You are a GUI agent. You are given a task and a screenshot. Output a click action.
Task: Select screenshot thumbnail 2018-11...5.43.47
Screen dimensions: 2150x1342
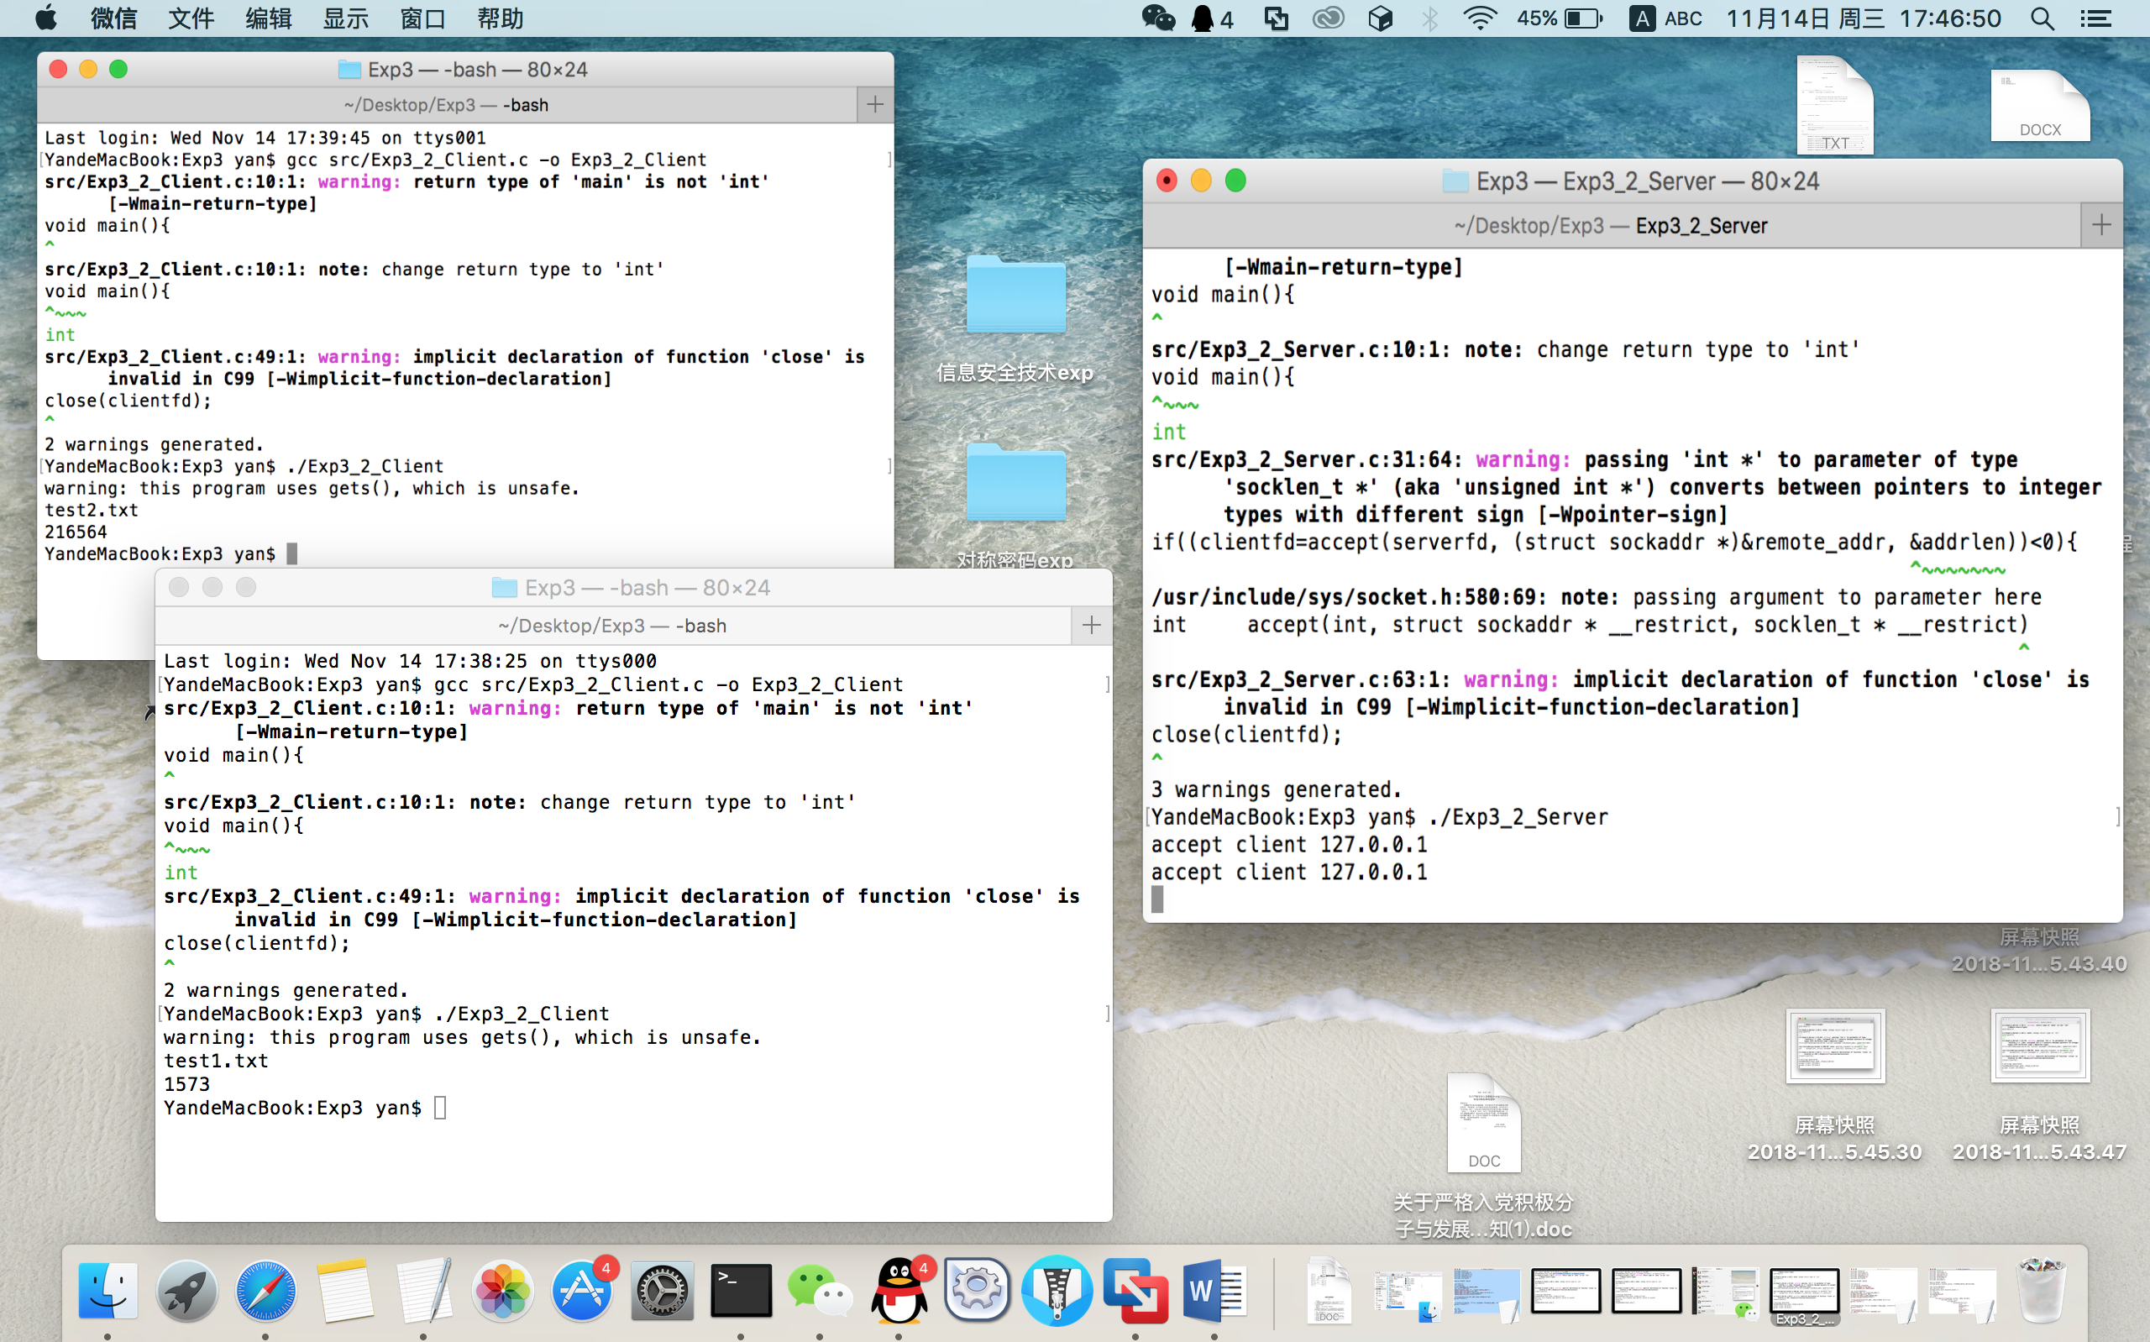pyautogui.click(x=2040, y=1046)
